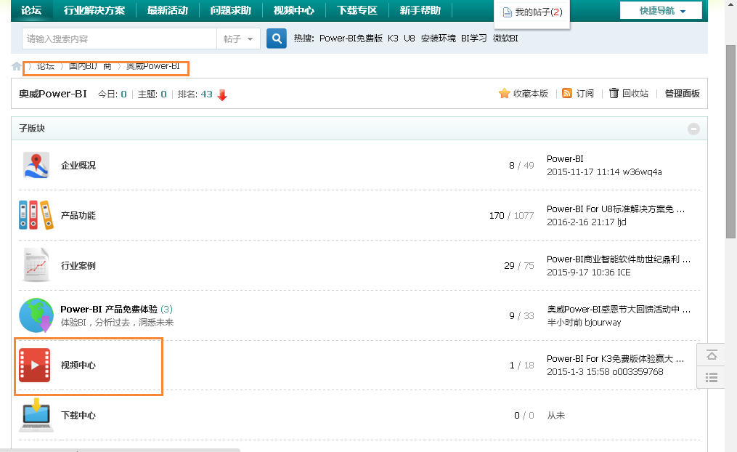Viewport: 737px width, 452px height.
Task: Open last post Power-BI For U8标准解决方案免
Action: 616,209
